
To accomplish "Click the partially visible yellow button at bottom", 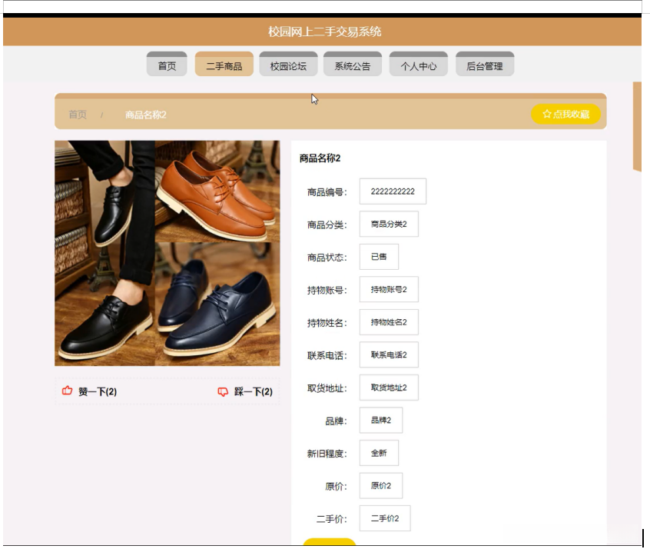I will coord(330,542).
